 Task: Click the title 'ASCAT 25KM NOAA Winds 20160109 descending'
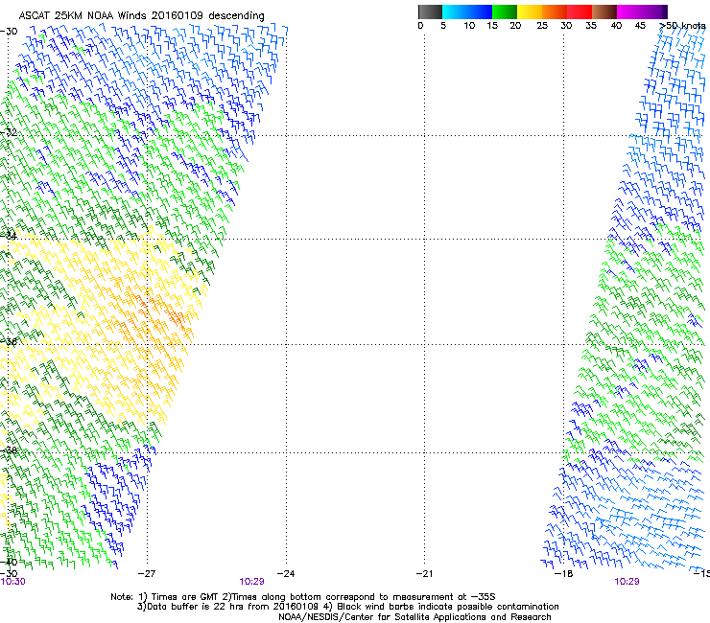pyautogui.click(x=142, y=16)
